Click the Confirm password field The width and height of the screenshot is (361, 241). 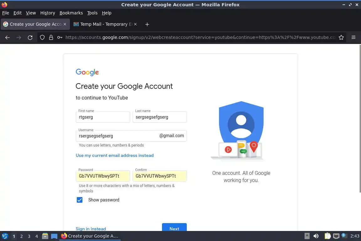click(160, 176)
